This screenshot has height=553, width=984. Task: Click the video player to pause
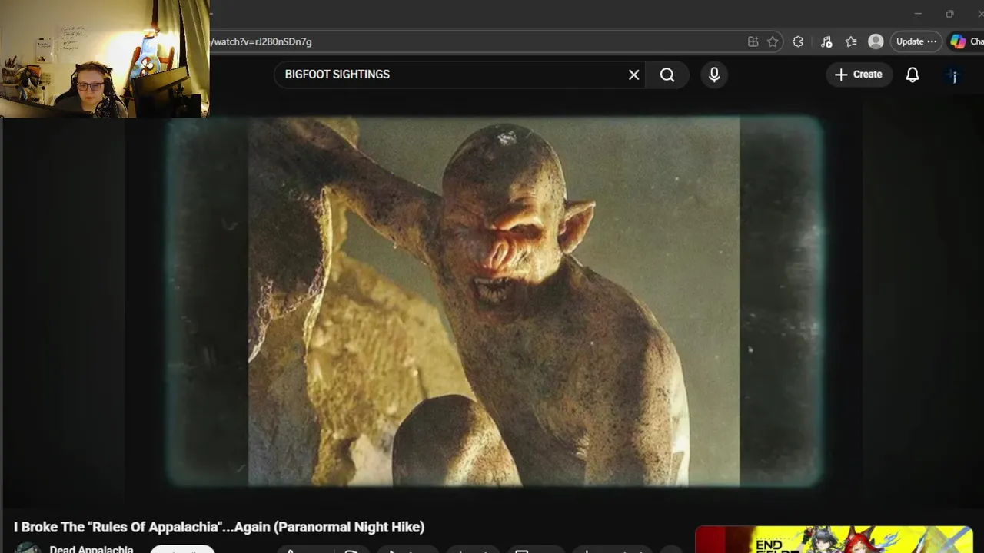tap(494, 301)
